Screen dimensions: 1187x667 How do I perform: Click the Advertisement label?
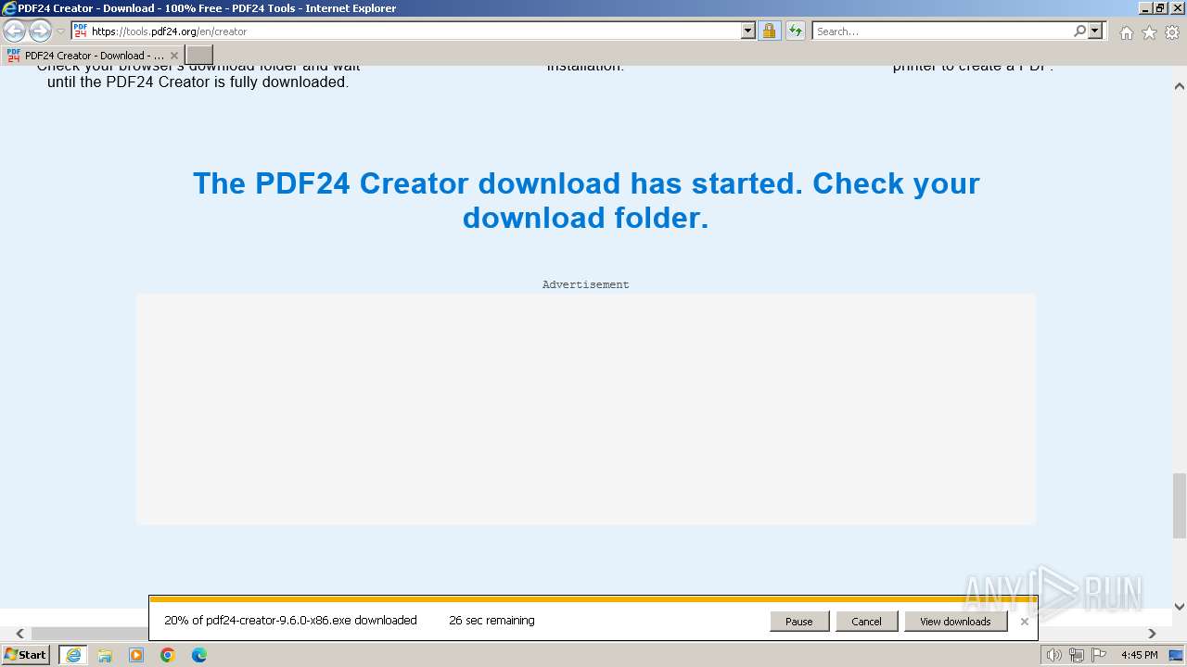tap(586, 284)
